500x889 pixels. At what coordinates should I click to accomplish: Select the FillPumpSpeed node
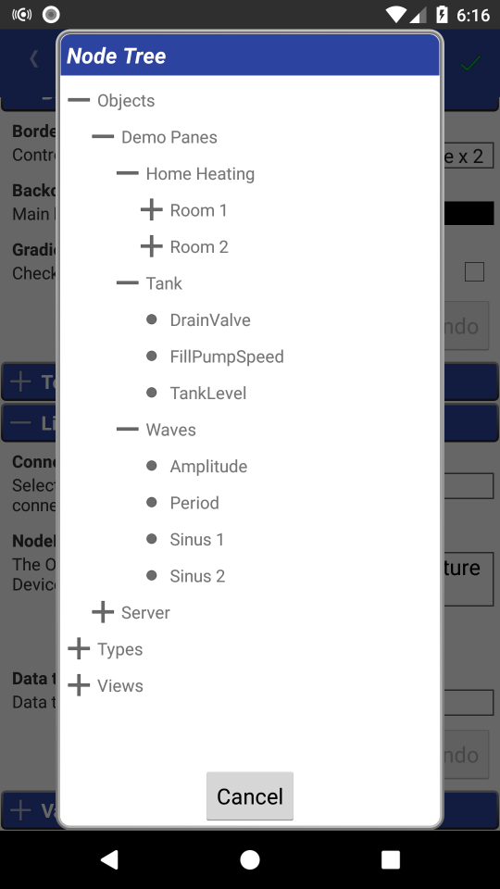click(227, 357)
